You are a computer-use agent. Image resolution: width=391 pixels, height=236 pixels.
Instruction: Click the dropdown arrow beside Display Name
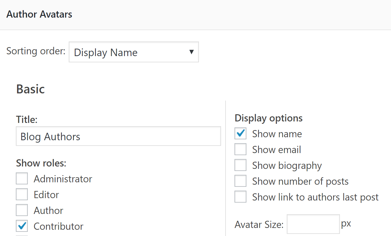(191, 52)
